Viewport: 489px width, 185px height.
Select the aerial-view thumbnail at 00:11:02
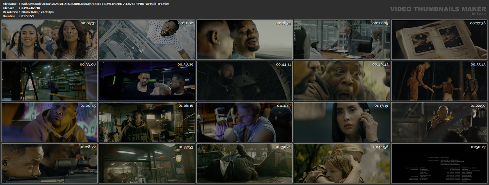(147, 40)
